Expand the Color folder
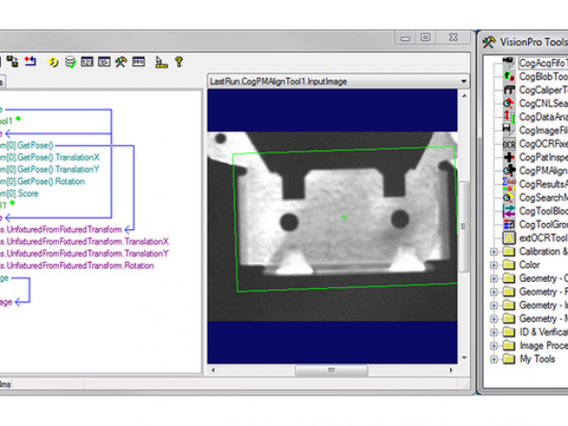Image resolution: width=568 pixels, height=426 pixels. (x=494, y=265)
